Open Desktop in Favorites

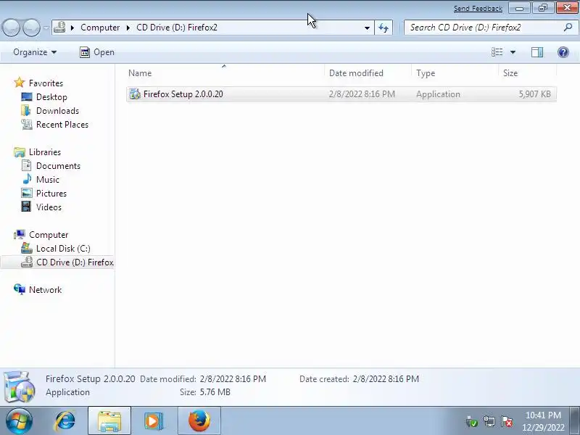coord(51,97)
